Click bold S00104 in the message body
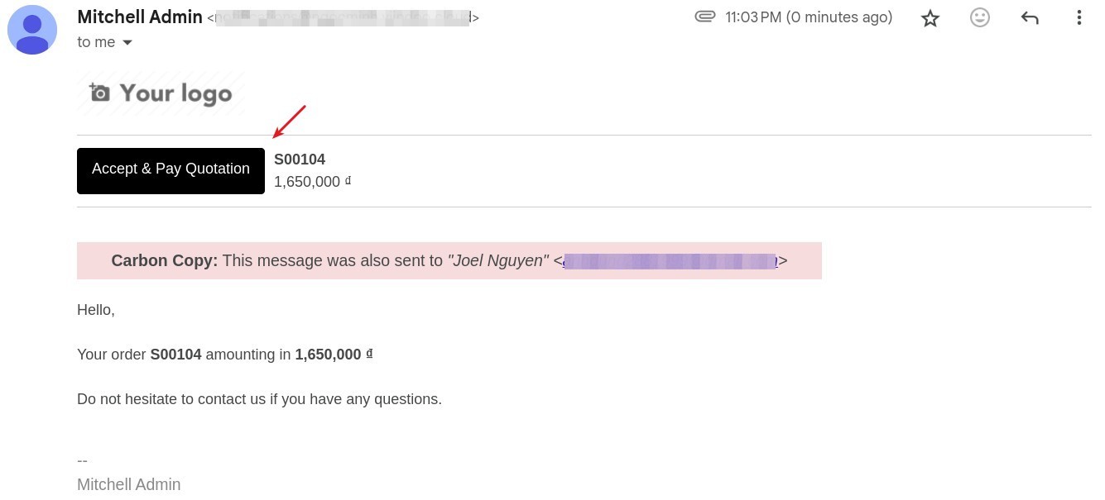 point(175,355)
